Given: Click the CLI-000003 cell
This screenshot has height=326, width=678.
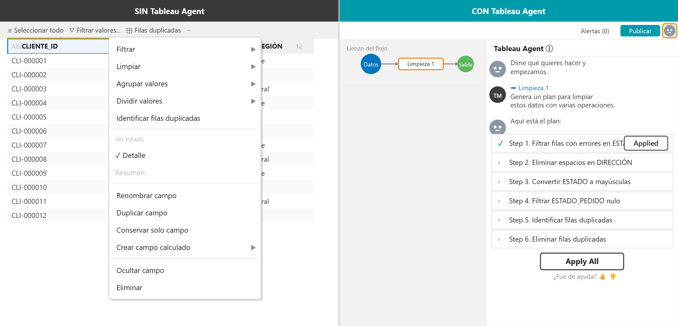Looking at the screenshot, I should coord(58,89).
